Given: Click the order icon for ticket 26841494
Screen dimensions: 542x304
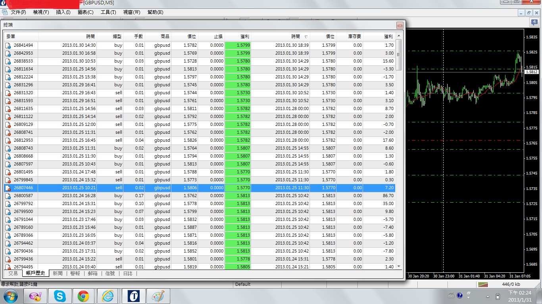Looking at the screenshot, I should tap(8, 46).
